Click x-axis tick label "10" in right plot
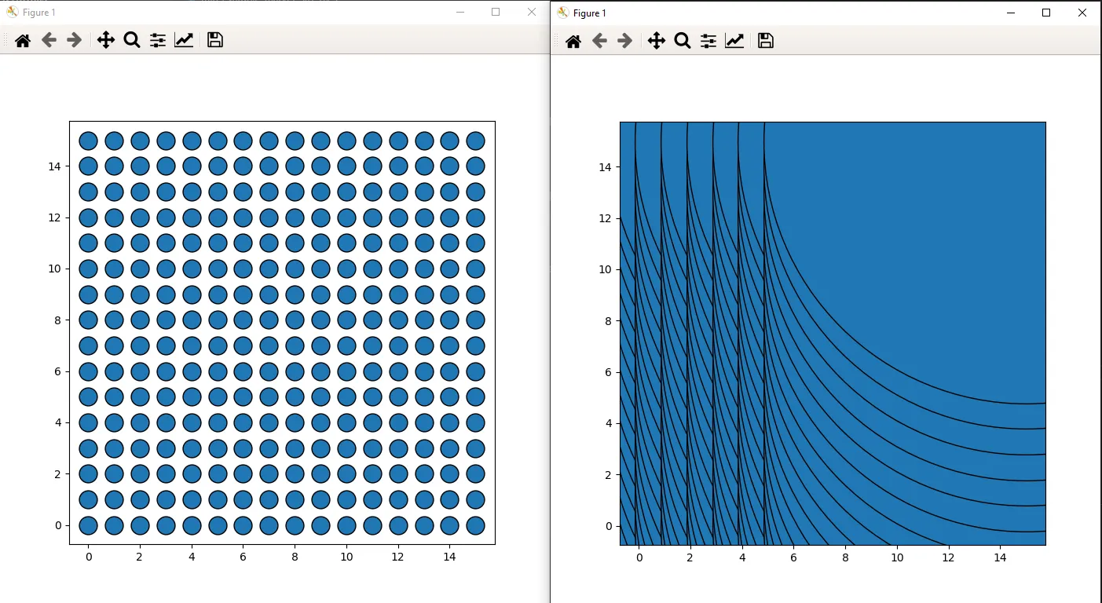Viewport: 1102px width, 603px height. [x=897, y=557]
